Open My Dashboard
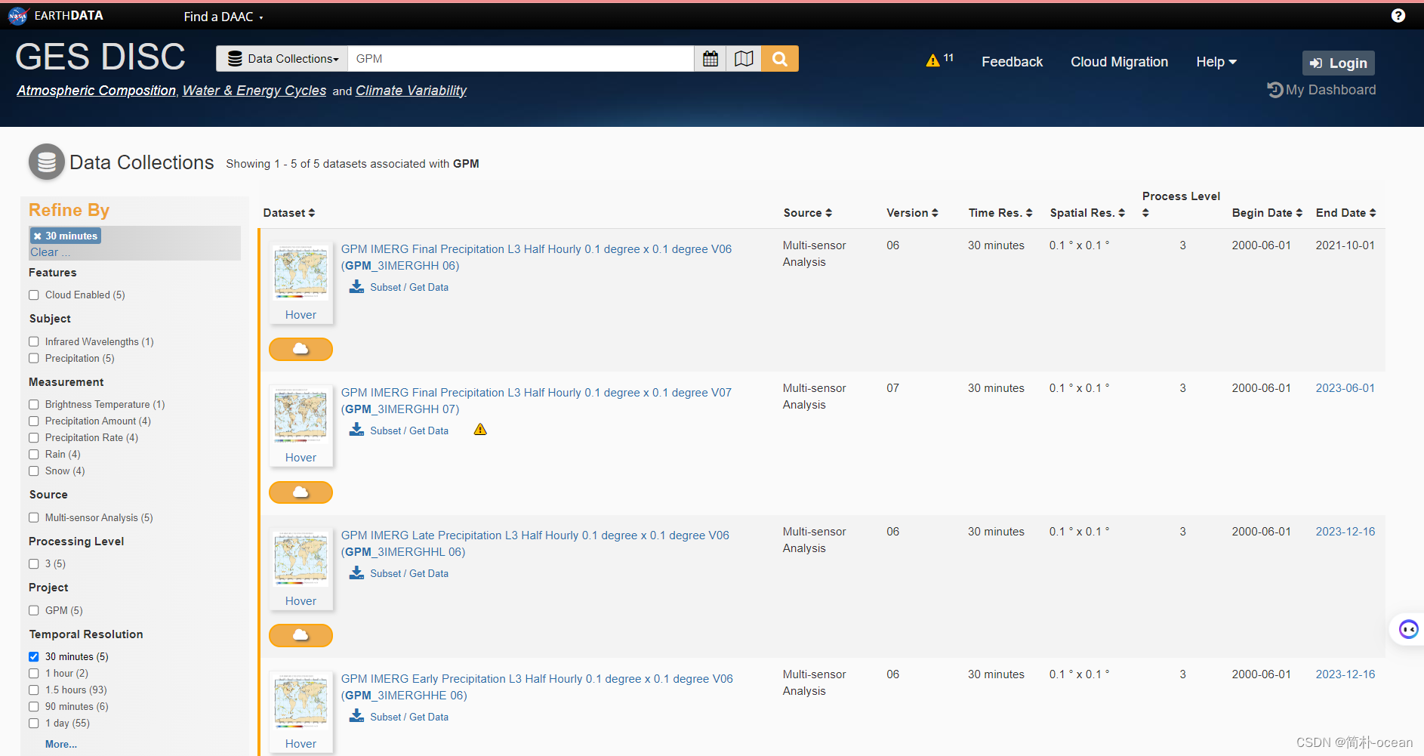Screen dimensions: 1424x756 point(1330,90)
